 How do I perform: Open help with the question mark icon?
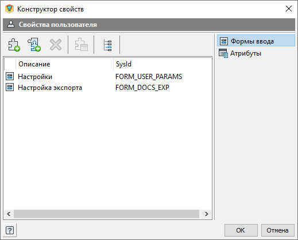click(x=10, y=230)
